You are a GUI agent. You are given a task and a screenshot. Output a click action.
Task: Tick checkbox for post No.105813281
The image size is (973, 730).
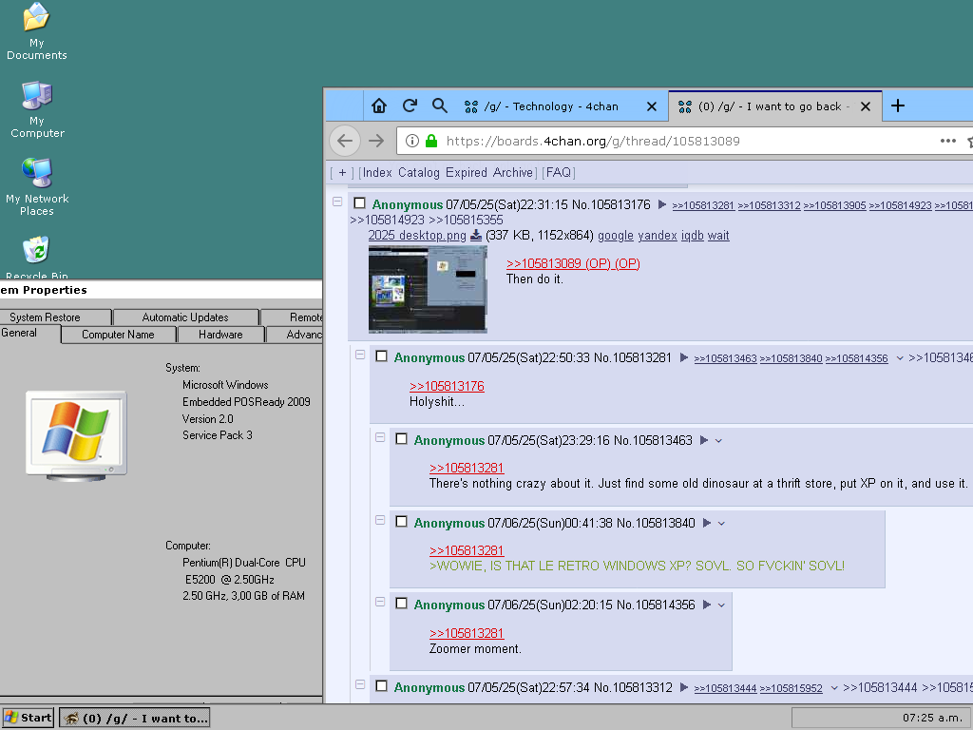click(x=382, y=356)
